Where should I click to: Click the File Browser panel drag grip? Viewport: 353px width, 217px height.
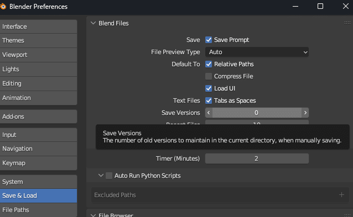(347, 215)
